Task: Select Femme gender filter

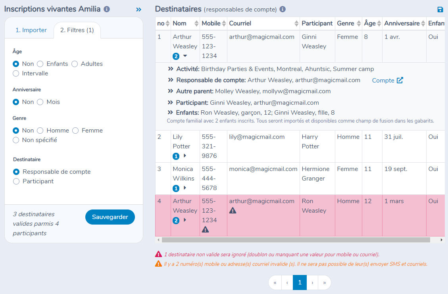Action: point(75,131)
